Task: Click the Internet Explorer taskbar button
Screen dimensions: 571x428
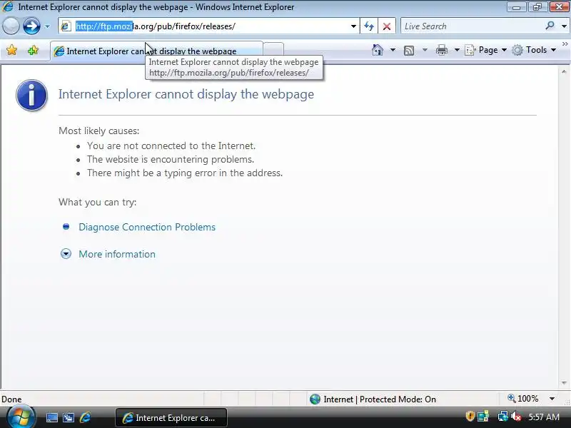Action: tap(171, 418)
